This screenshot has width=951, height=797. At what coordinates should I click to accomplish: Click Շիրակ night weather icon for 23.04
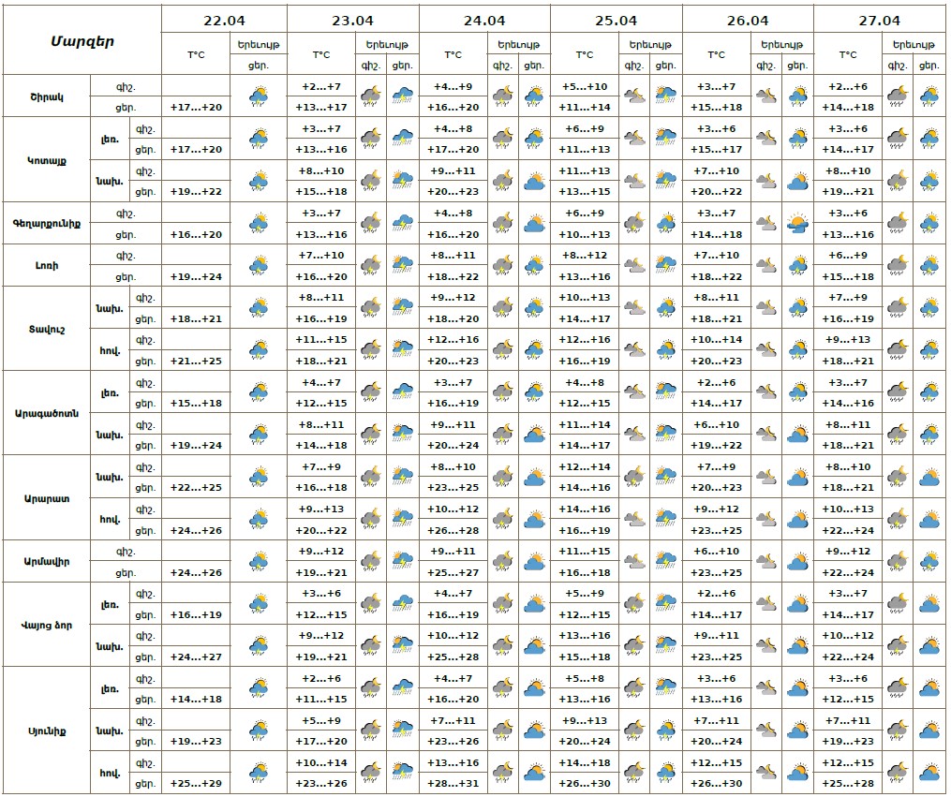371,96
